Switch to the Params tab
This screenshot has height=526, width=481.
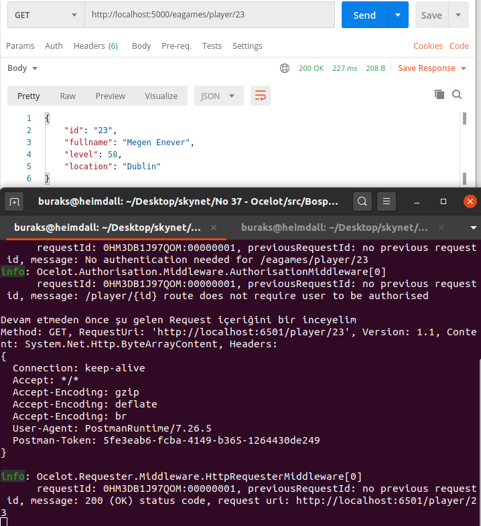(20, 46)
